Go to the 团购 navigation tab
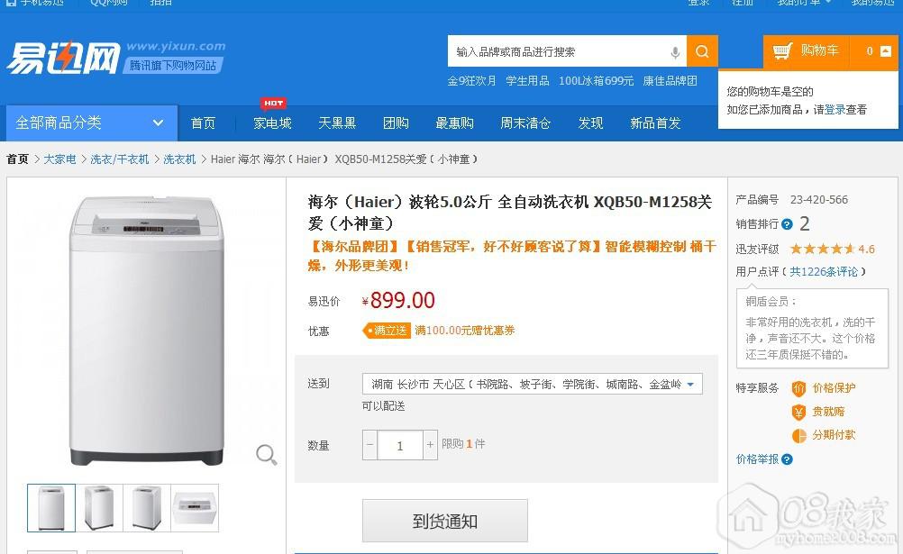This screenshot has width=903, height=554. [396, 123]
